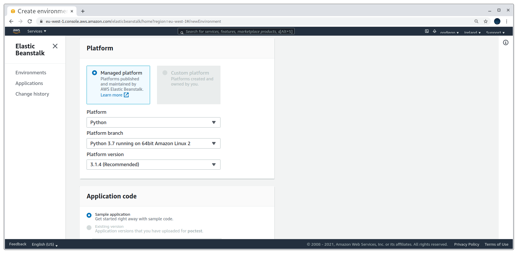Open the Chrome three-dot menu

[x=506, y=21]
